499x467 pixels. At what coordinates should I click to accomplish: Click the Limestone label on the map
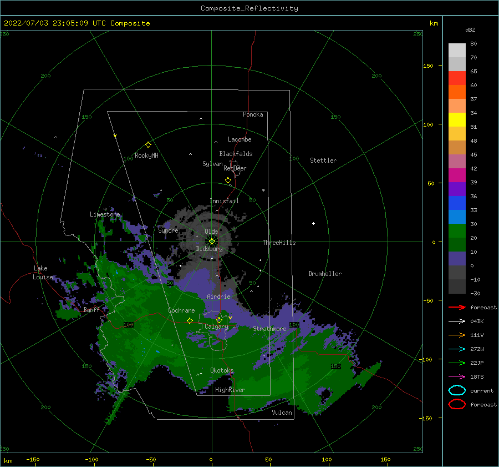(105, 214)
